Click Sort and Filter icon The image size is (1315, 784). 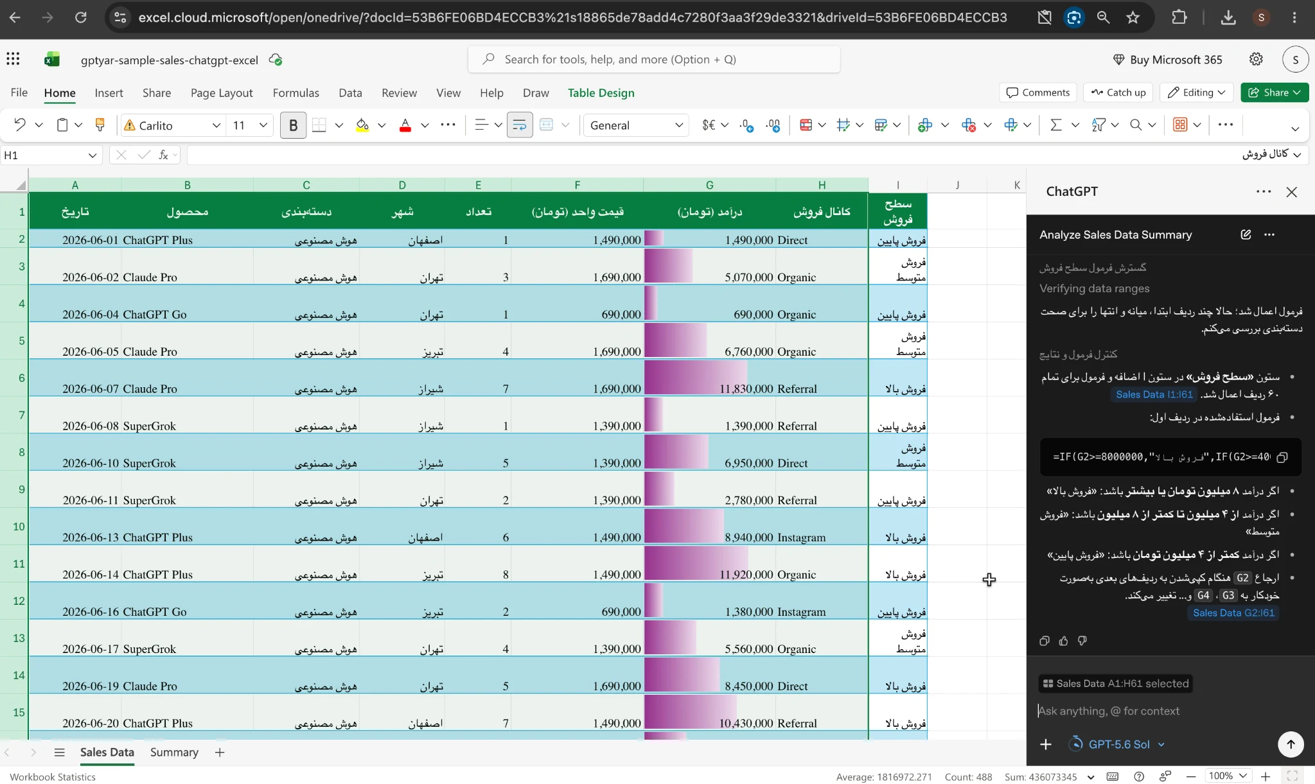[x=1098, y=125]
